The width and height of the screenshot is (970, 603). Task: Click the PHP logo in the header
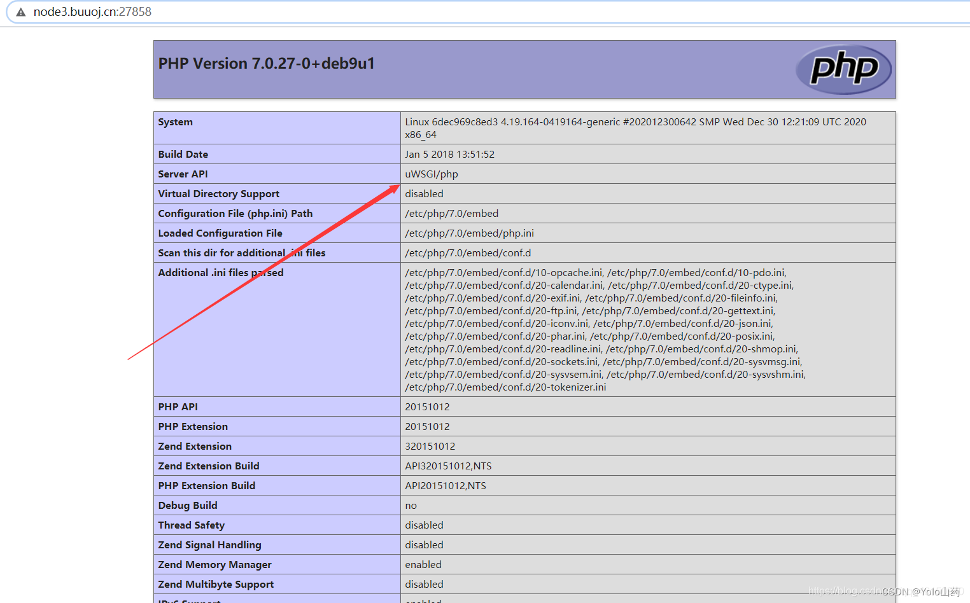843,69
